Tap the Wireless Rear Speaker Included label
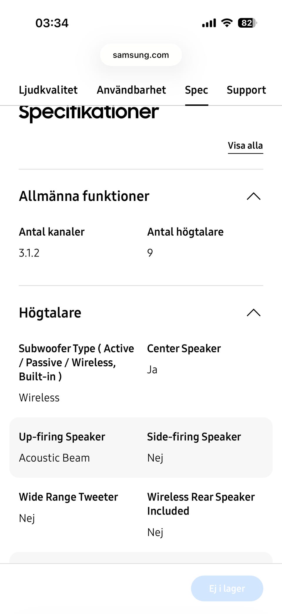This screenshot has width=282, height=614. 201,504
